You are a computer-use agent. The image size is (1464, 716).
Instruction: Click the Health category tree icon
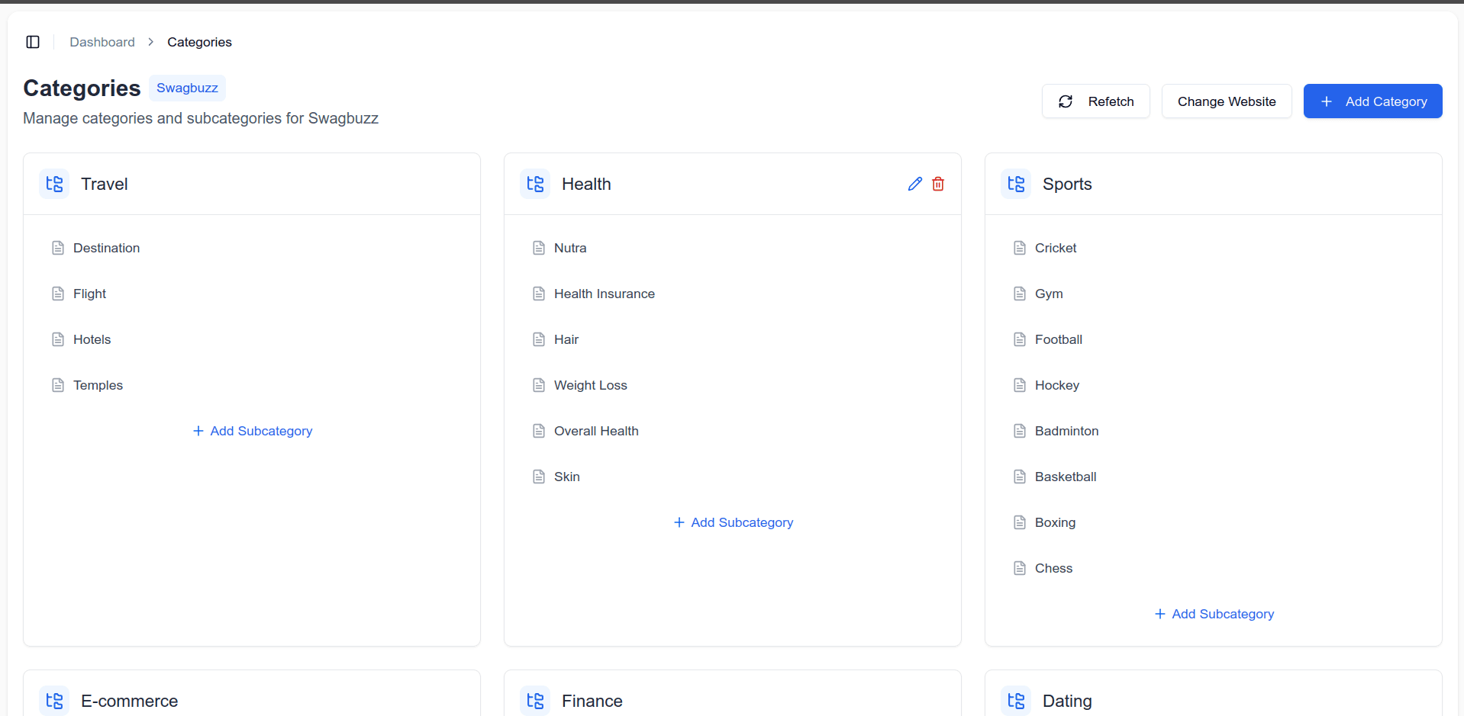[535, 184]
